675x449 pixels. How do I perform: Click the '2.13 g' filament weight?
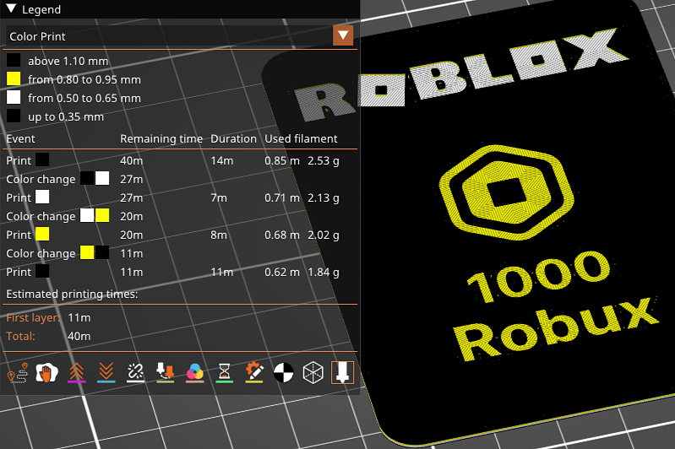pyautogui.click(x=324, y=197)
